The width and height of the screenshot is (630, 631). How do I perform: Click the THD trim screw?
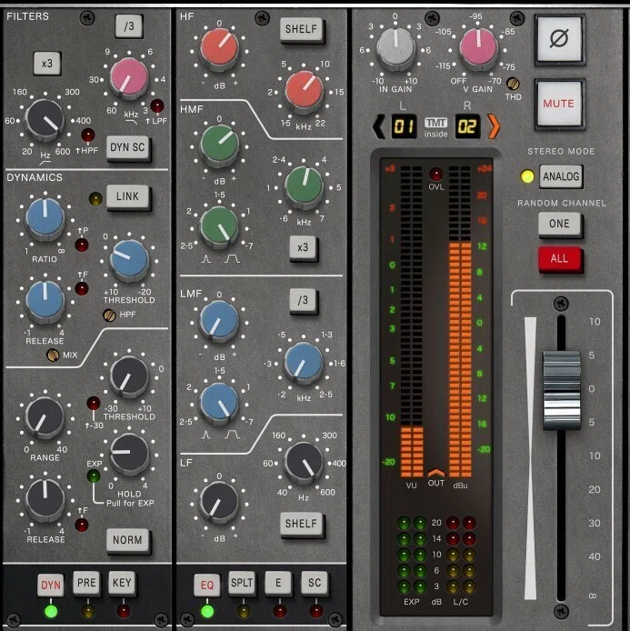(513, 84)
